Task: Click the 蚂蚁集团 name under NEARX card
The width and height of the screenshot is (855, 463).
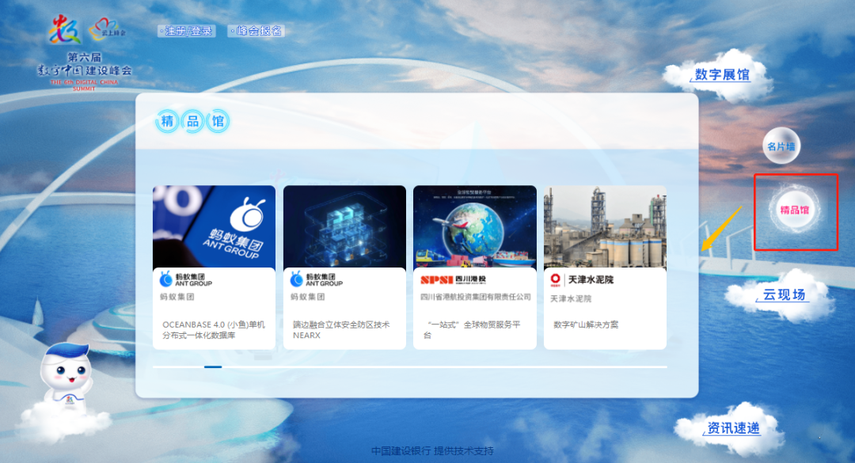Action: click(x=307, y=298)
